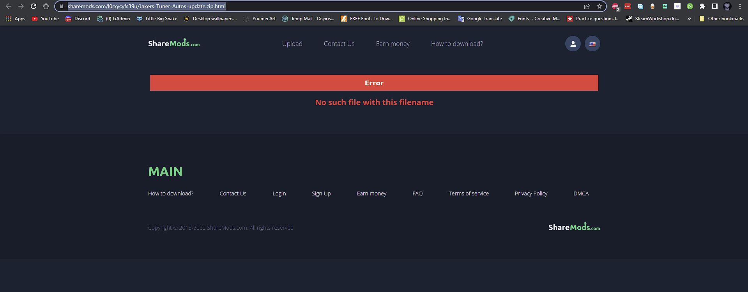Open the Temp Mail bookmark
The height and width of the screenshot is (292, 748).
tap(308, 19)
